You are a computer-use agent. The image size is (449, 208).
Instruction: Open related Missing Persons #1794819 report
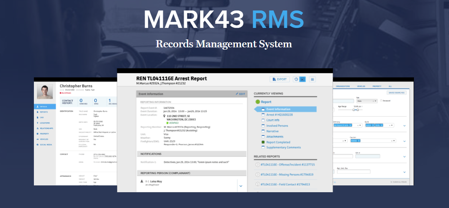point(287,174)
